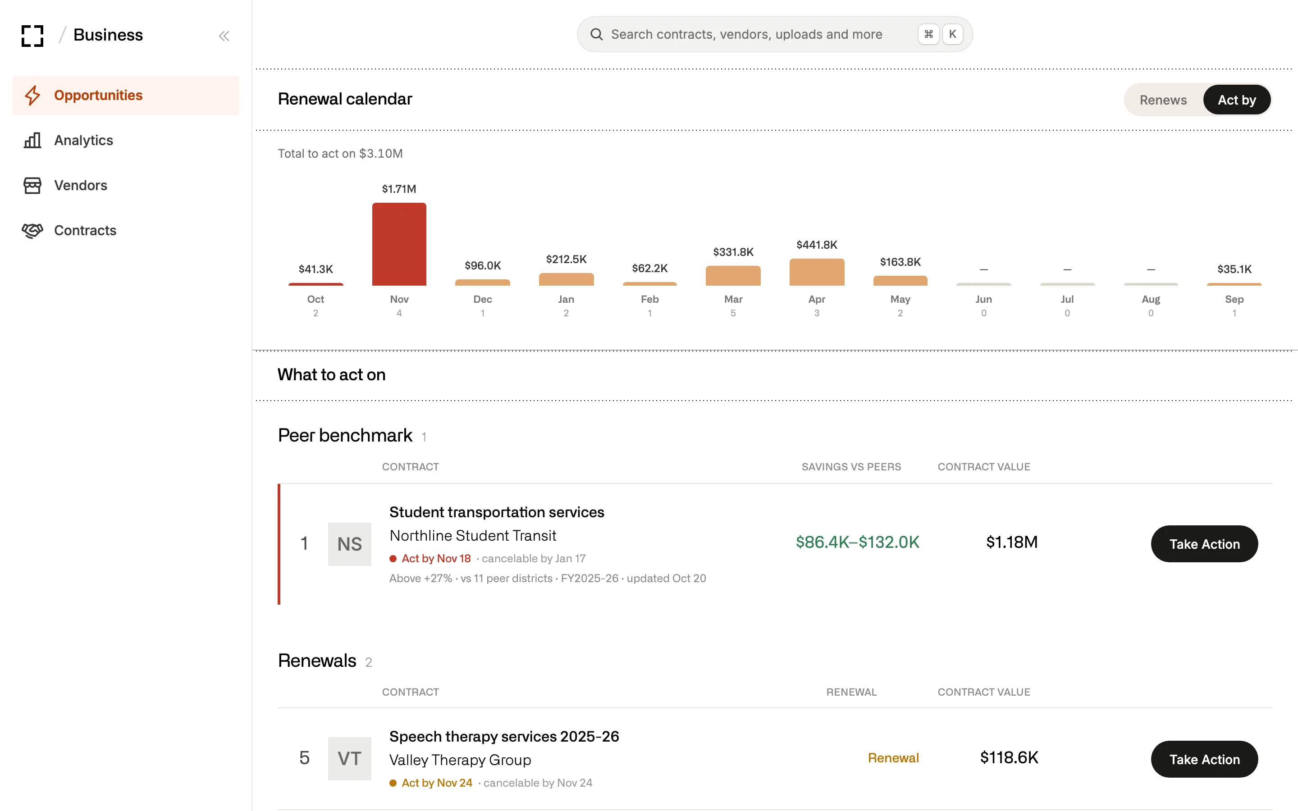Screen dimensions: 1298x811
Task: Click Valley Therapy Group vendor name
Action: pos(460,760)
